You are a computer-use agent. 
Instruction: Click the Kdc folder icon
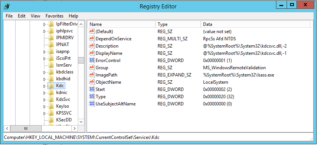click(x=51, y=86)
